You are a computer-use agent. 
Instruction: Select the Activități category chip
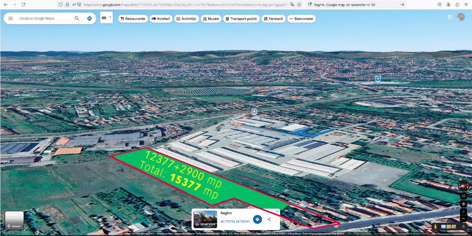[x=186, y=19]
